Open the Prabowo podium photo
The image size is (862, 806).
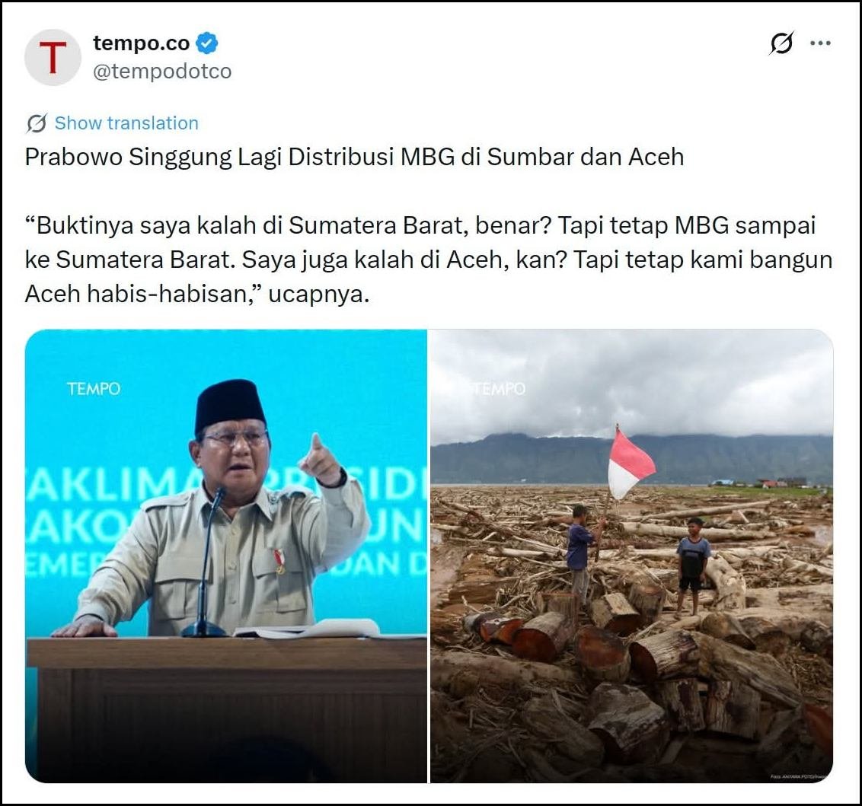click(x=226, y=556)
